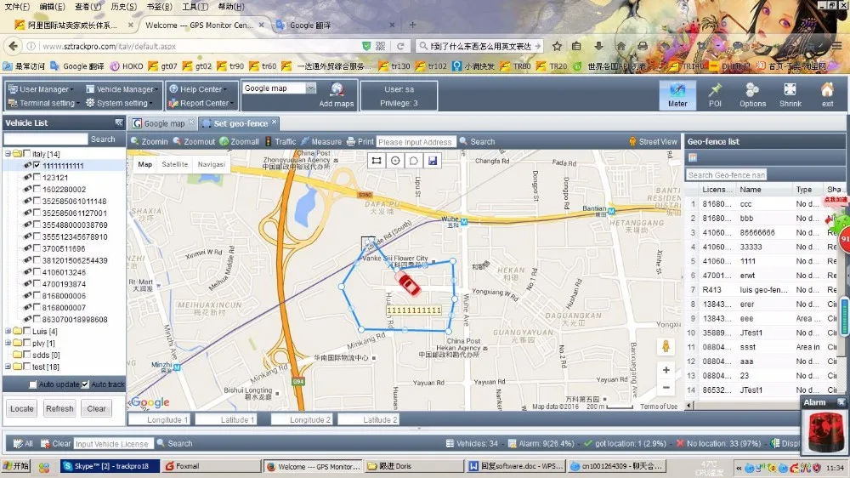
Task: Open the User Manager dropdown menu
Action: 41,89
